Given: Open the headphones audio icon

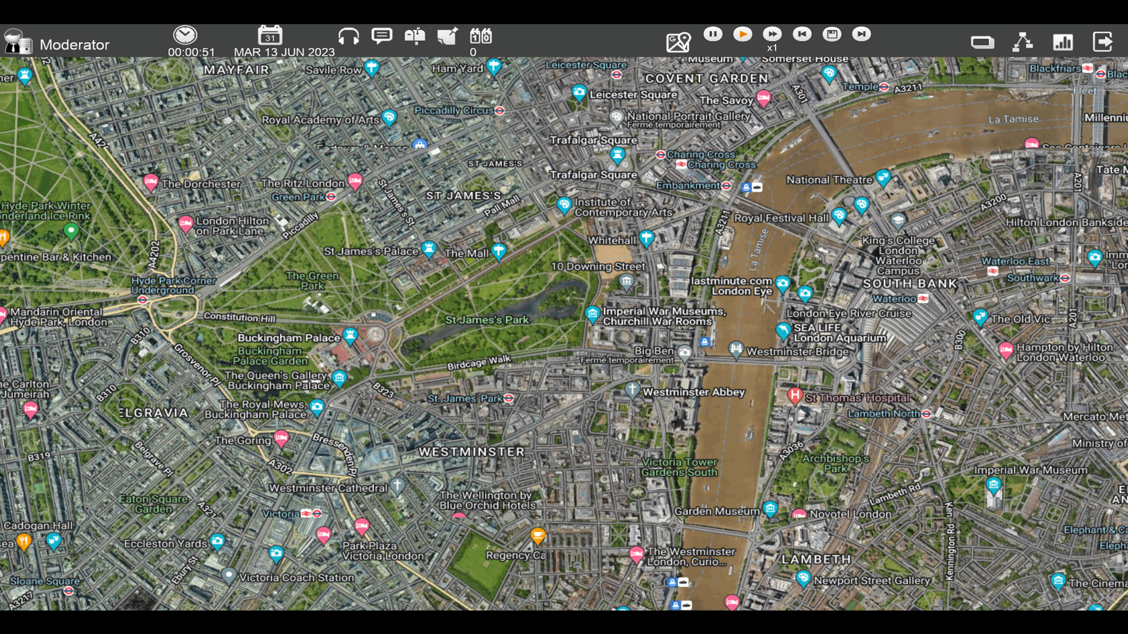Looking at the screenshot, I should [348, 36].
